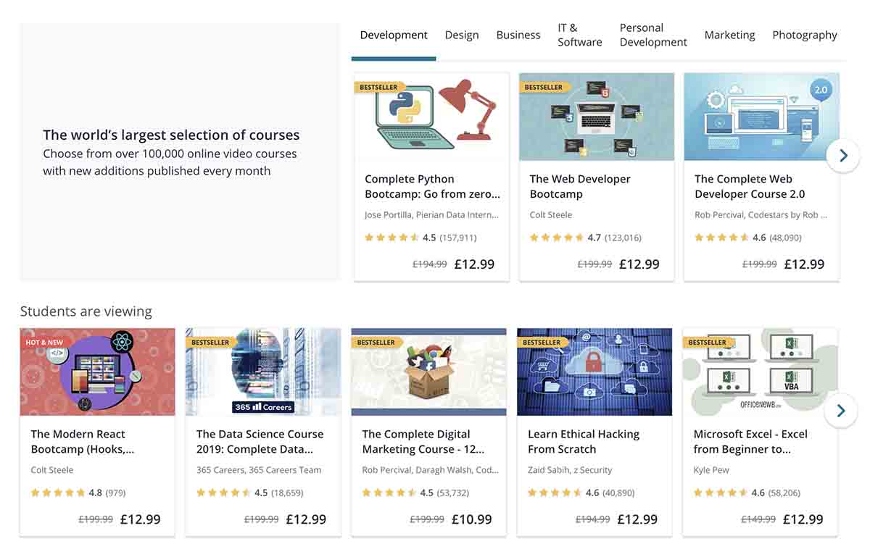Click the next arrow on featured courses carousel
This screenshot has height=549, width=870.
(x=842, y=155)
